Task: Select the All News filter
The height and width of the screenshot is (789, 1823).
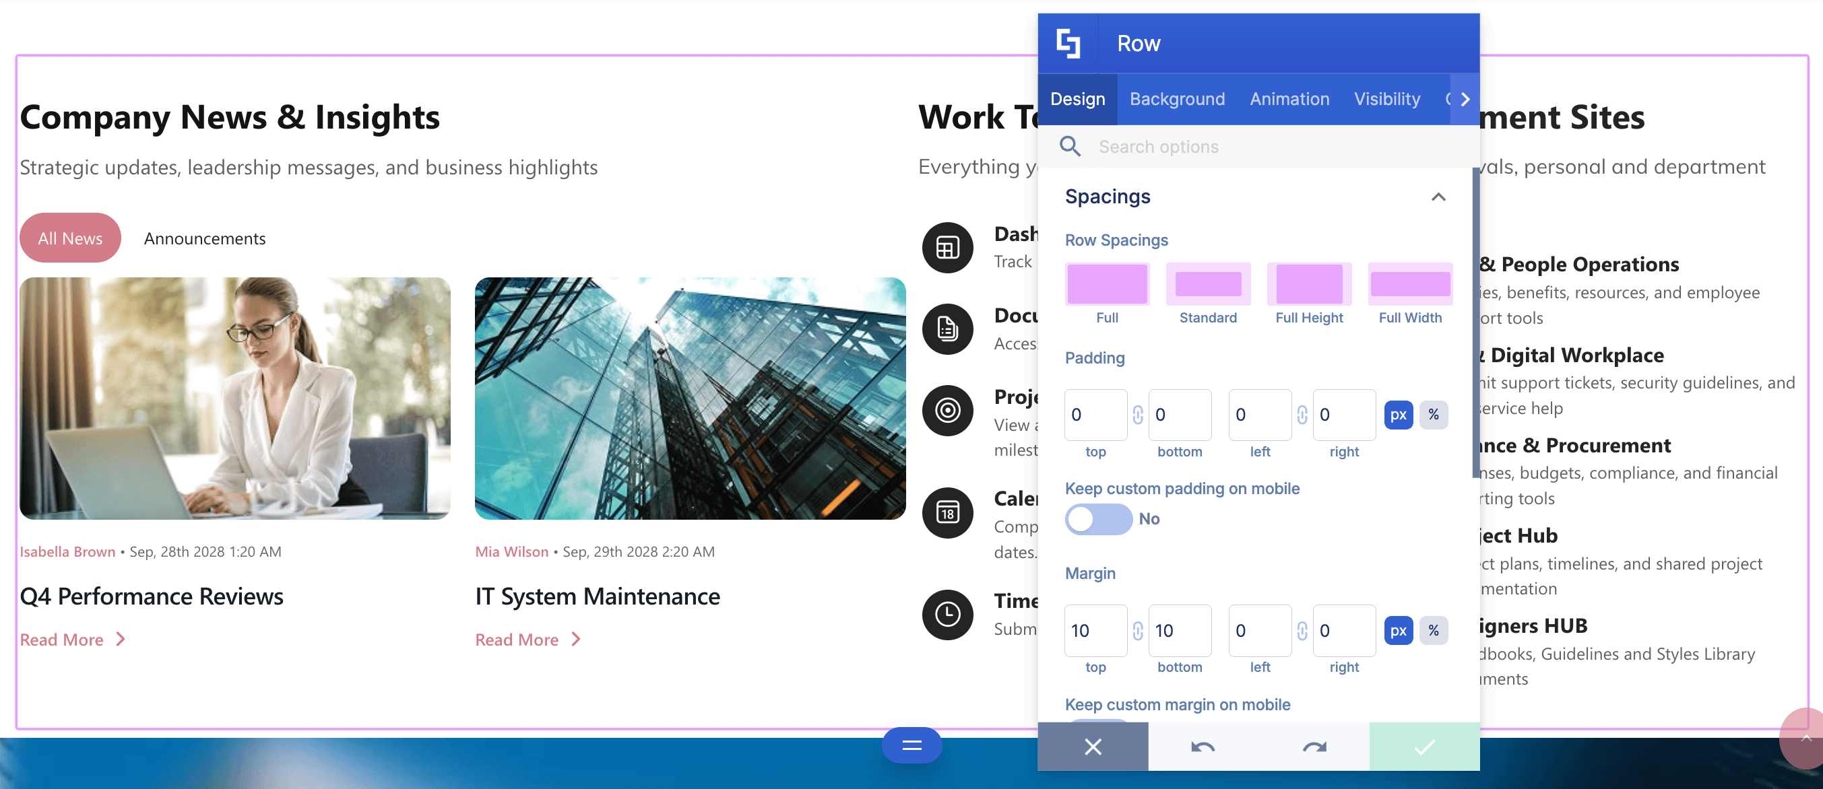Action: 70,238
